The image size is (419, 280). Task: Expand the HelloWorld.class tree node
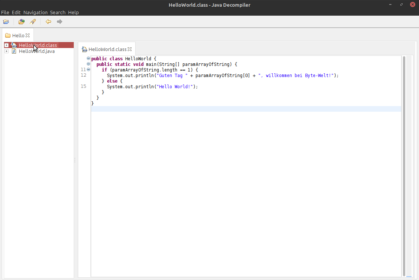6,45
